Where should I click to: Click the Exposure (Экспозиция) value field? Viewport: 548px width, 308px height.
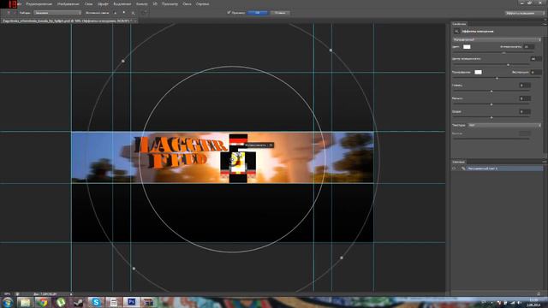point(535,72)
